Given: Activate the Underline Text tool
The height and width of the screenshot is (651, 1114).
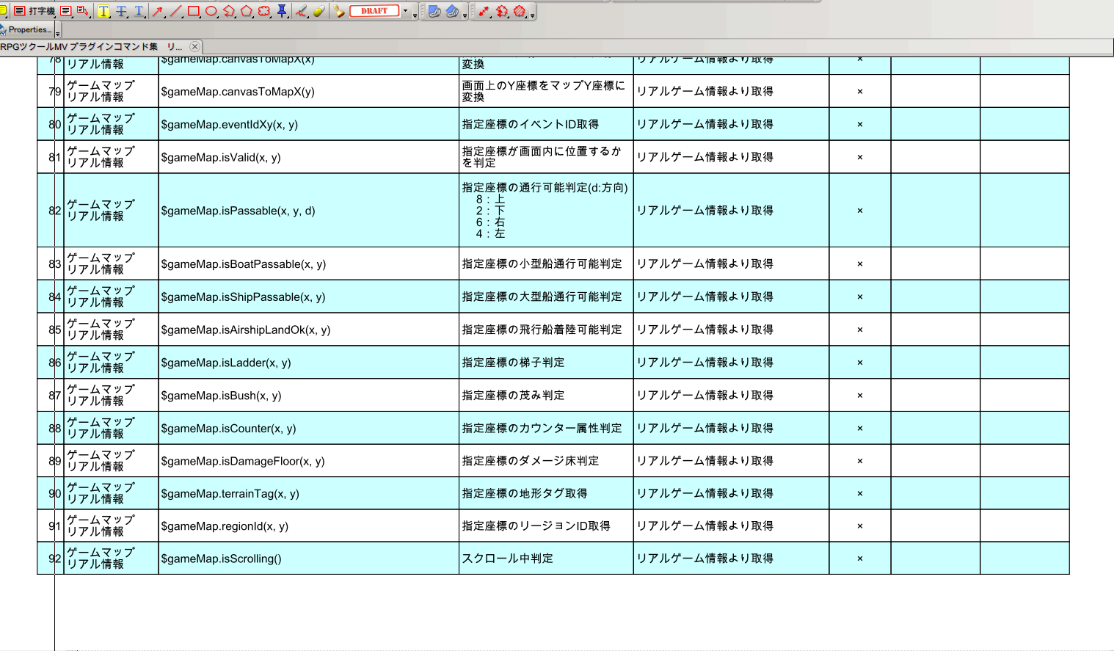Looking at the screenshot, I should tap(139, 11).
